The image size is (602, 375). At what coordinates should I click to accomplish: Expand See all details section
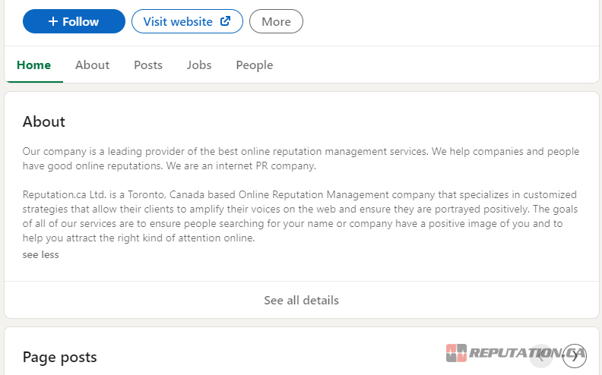301,301
